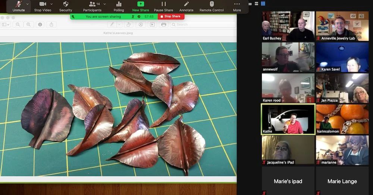
Task: Select annewolf's video tile
Action: [x=288, y=57]
